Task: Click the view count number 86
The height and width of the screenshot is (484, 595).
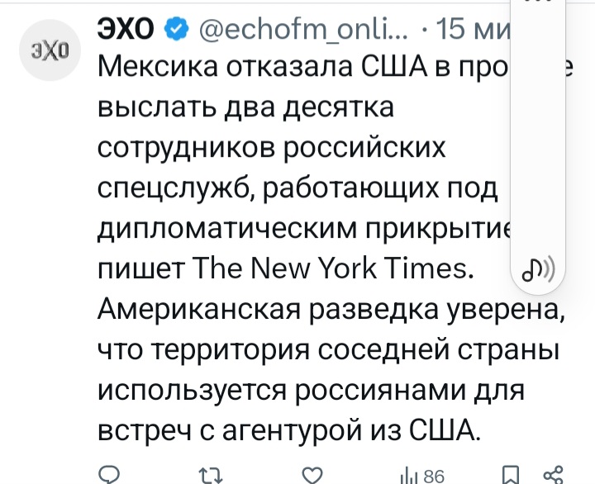Action: tap(434, 476)
